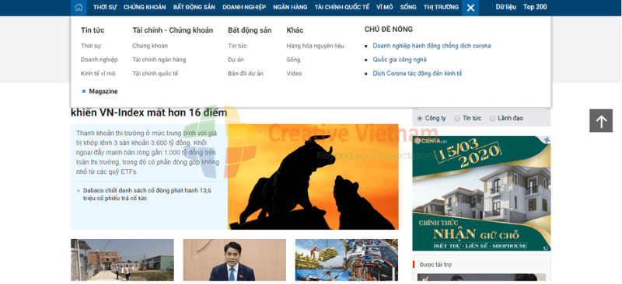This screenshot has height=284, width=622.
Task: Click the Chủ đề nóng heading
Action: tap(388, 29)
